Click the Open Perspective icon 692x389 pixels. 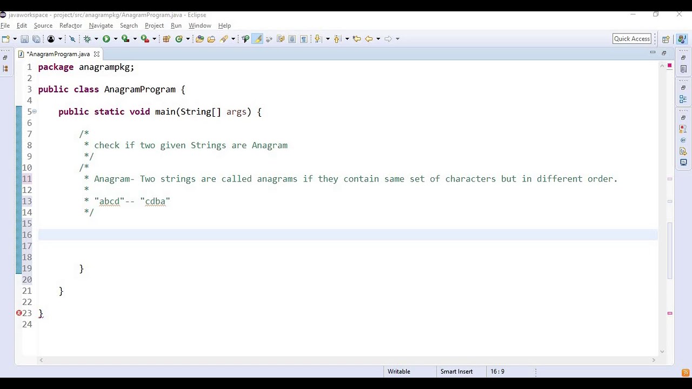pyautogui.click(x=666, y=39)
